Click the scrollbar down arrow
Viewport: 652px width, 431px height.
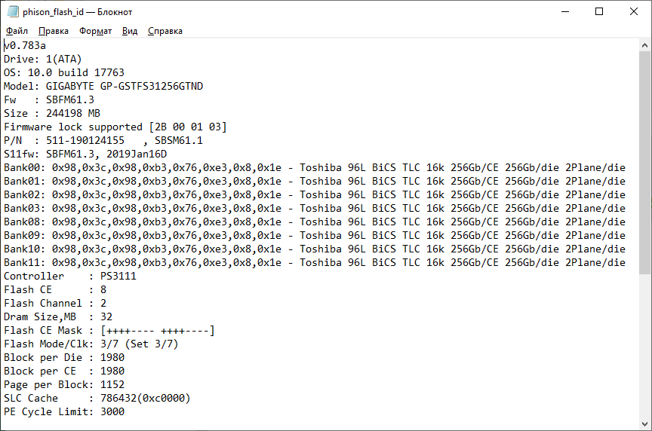tap(645, 424)
